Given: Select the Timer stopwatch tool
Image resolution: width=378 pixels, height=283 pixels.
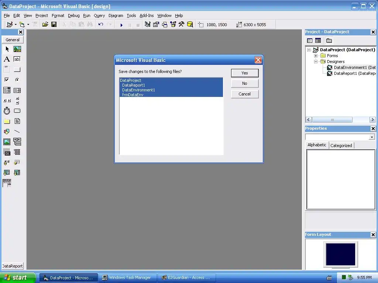Looking at the screenshot, I should point(7,111).
